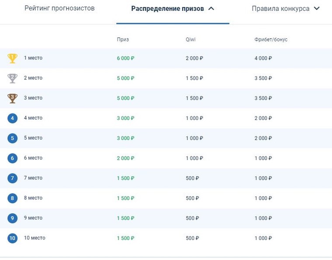The width and height of the screenshot is (332, 260).
Task: Click the blue number 8 badge
Action: (12, 198)
